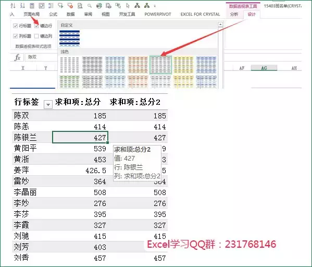Open the calculator icon in quick toolbar
312x267 pixels.
pos(32,6)
